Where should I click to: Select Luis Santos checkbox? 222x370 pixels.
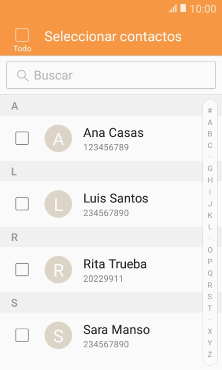[22, 203]
